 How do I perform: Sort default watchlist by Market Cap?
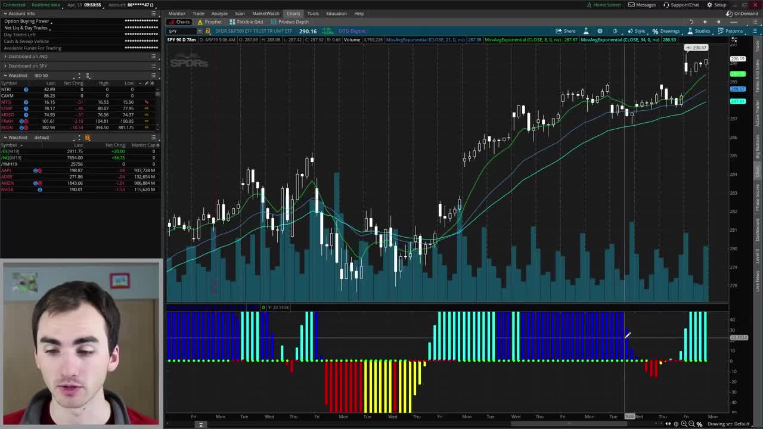point(144,145)
